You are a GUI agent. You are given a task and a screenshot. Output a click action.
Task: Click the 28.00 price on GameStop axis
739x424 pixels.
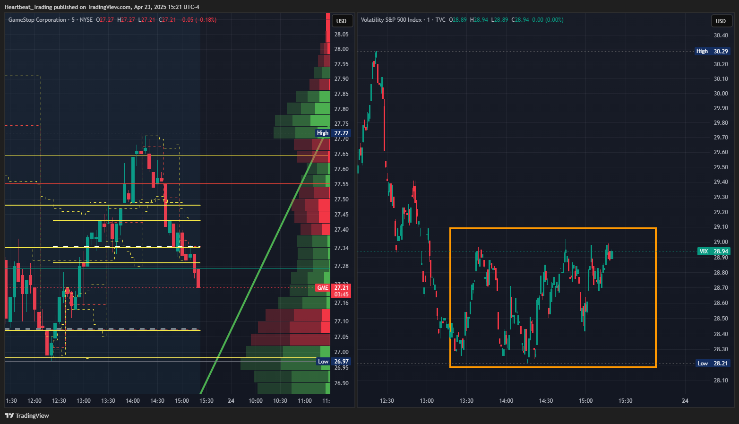[x=341, y=49]
